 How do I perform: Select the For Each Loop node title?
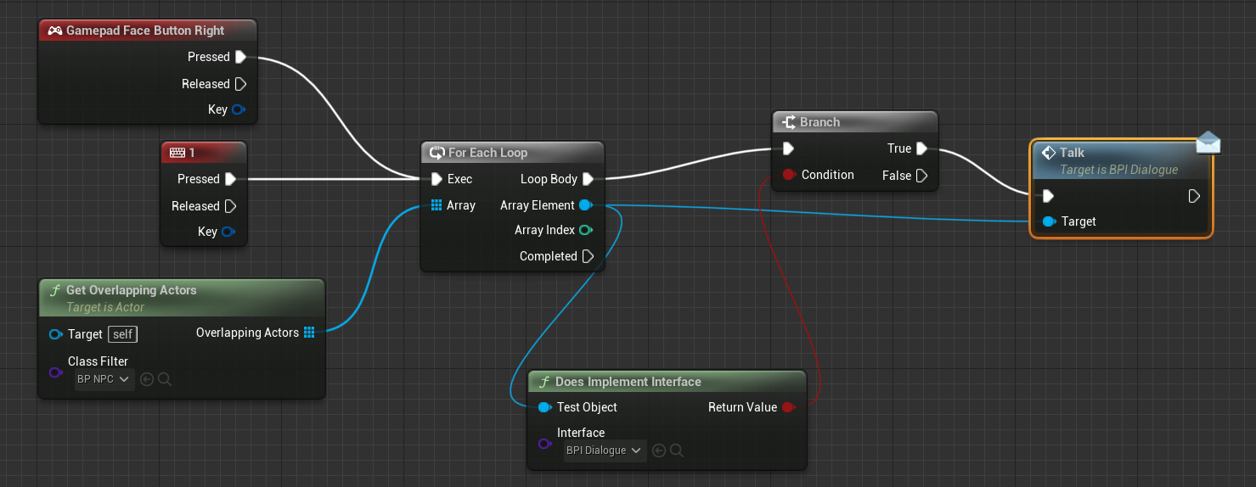point(487,153)
